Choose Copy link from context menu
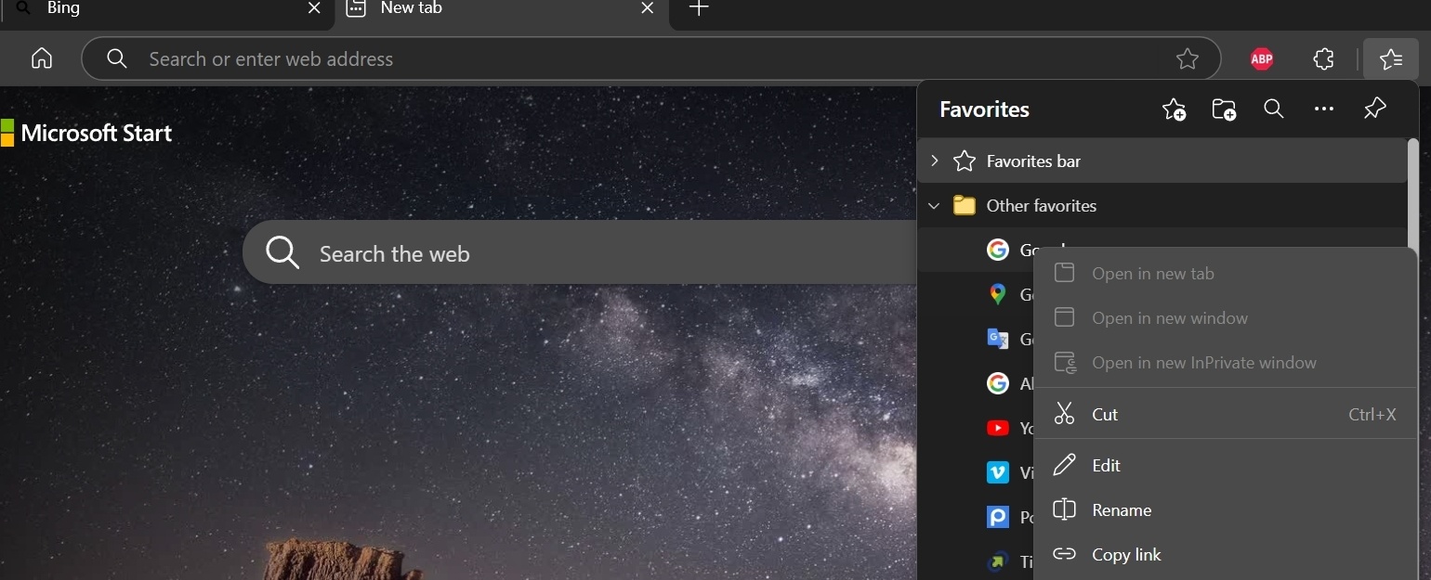The image size is (1431, 580). tap(1225, 555)
